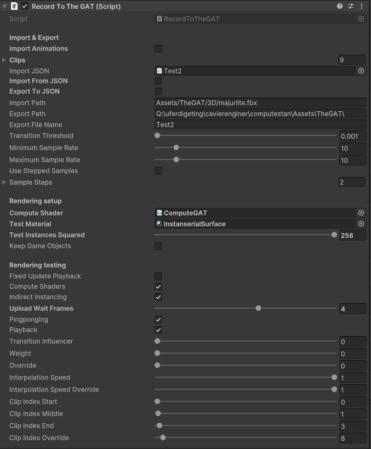Click object picker for Script field
The height and width of the screenshot is (449, 371).
(361, 19)
